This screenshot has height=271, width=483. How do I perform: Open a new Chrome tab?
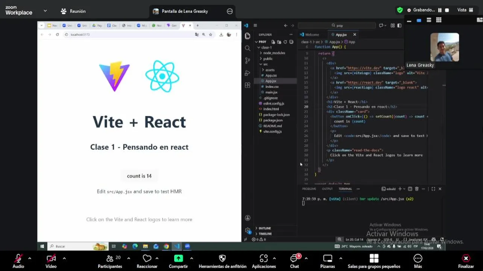(197, 26)
